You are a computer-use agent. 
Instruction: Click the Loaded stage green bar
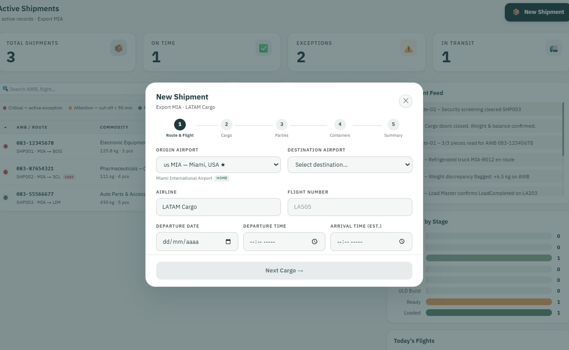pos(489,313)
